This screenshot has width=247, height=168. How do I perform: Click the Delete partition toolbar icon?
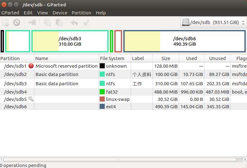17,22
